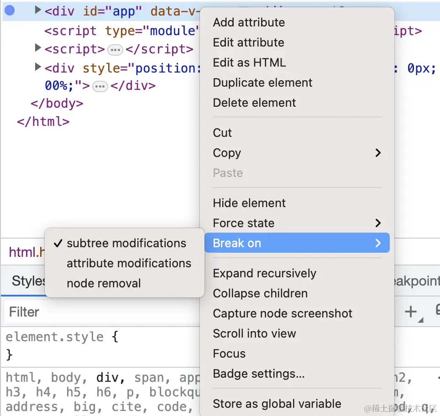This screenshot has height=416, width=440.
Task: Click the Filter styles input field
Action: coord(102,312)
